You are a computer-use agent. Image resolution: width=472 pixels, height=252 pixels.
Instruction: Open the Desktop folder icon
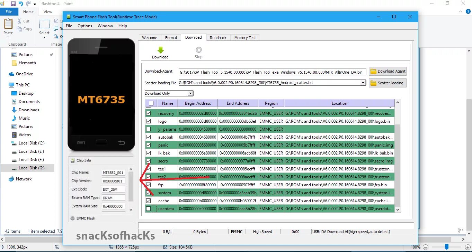pyautogui.click(x=14, y=93)
